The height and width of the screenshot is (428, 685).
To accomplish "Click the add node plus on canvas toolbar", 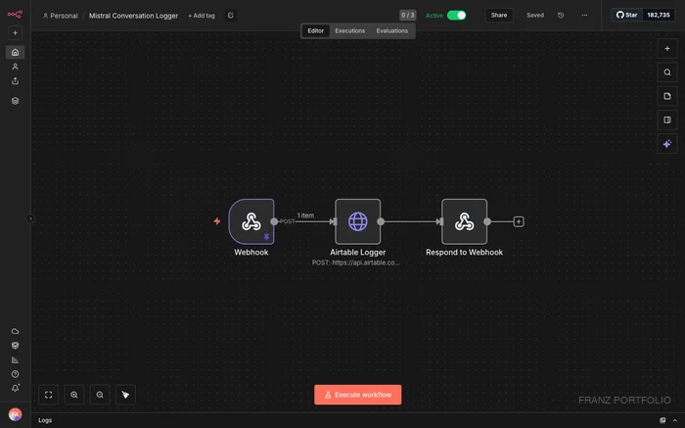I will tap(667, 49).
